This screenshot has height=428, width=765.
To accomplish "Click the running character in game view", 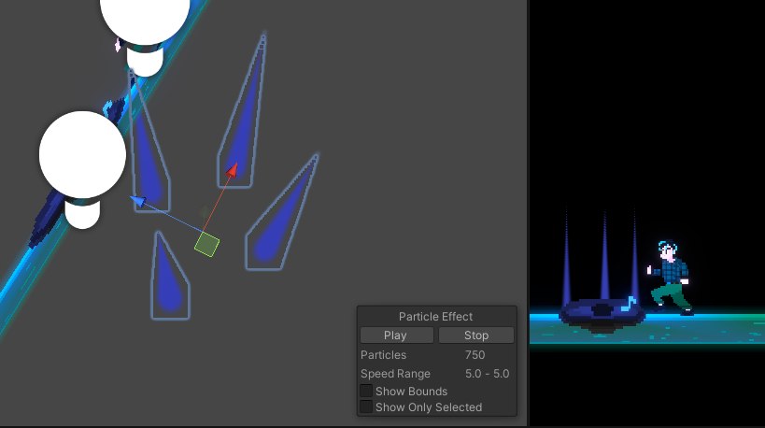I will pyautogui.click(x=670, y=278).
